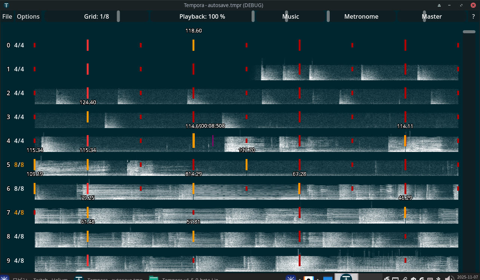Click the vertical scrollbar handle on the right
This screenshot has width=480, height=280.
click(469, 32)
